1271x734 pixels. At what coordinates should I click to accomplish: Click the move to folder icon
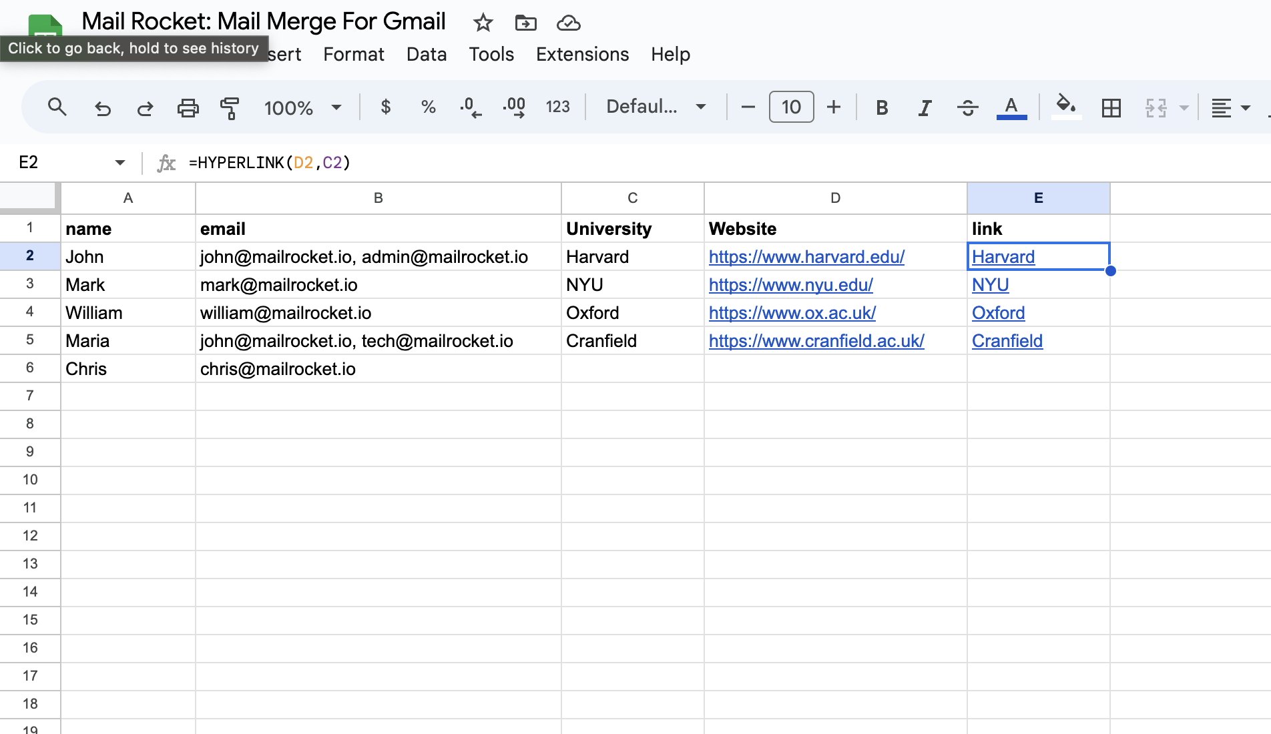pos(525,23)
